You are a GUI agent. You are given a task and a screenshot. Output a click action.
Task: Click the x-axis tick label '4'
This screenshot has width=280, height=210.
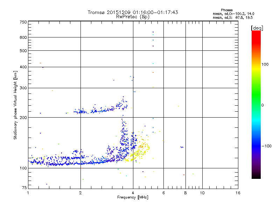coord(133,193)
